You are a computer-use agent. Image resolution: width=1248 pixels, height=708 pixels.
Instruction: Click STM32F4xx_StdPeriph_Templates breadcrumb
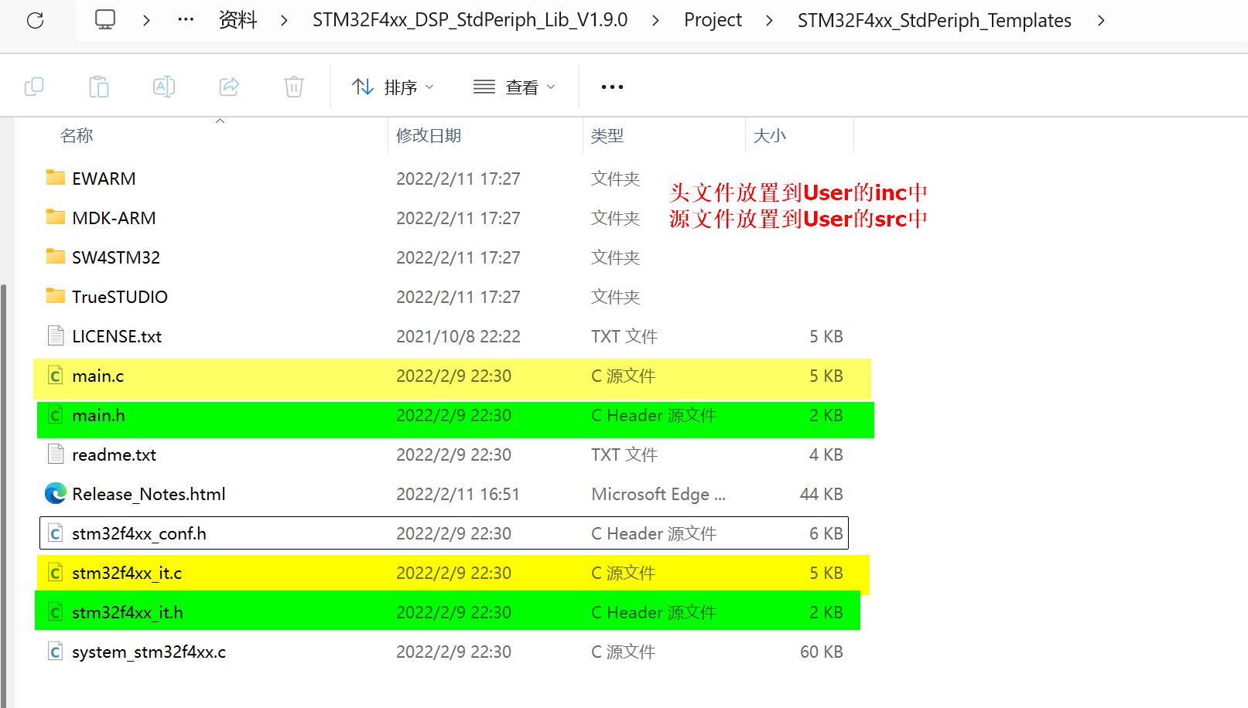[x=935, y=20]
